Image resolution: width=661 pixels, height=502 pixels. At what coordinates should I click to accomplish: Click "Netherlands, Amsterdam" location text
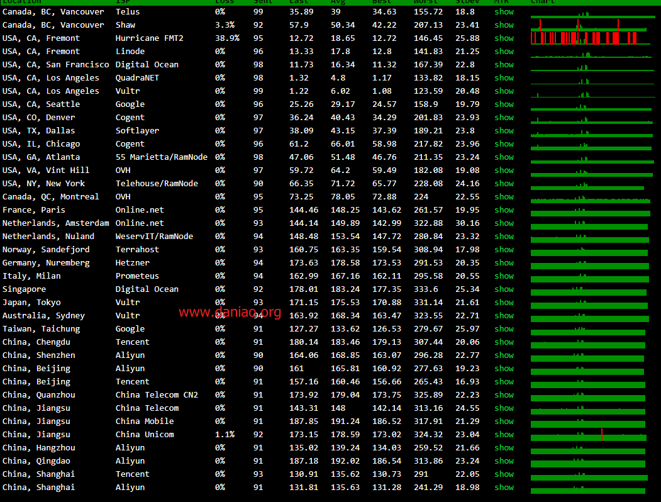(55, 223)
